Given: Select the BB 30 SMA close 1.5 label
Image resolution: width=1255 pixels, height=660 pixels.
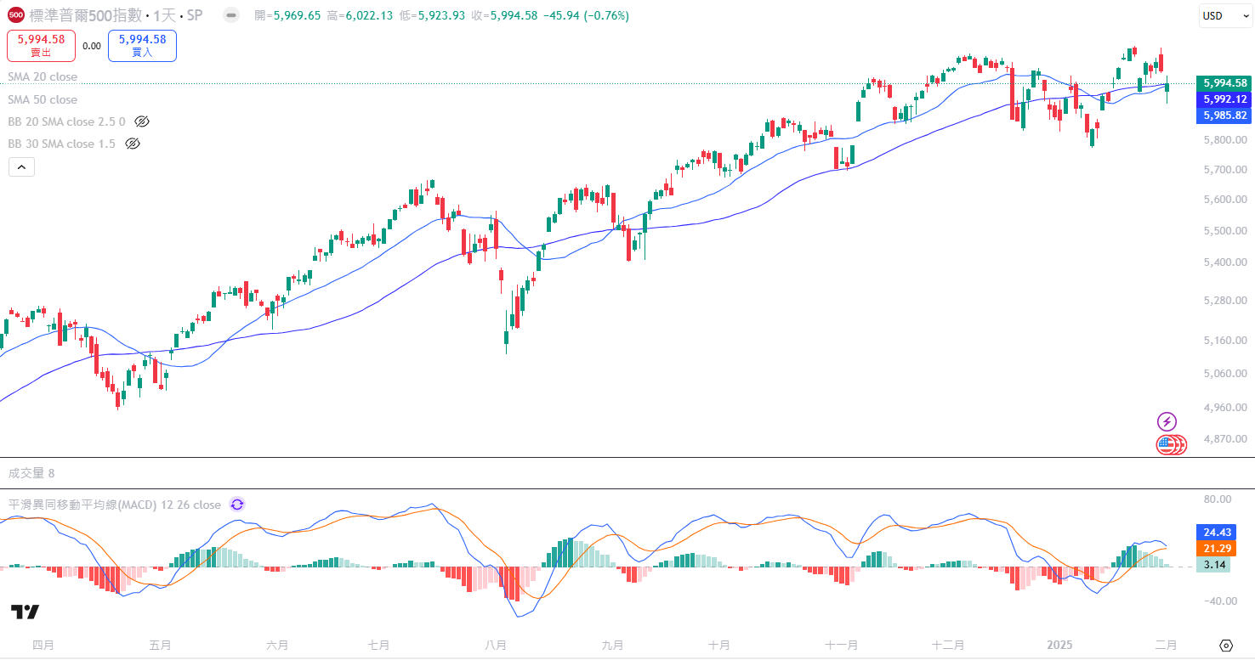Looking at the screenshot, I should pyautogui.click(x=62, y=144).
